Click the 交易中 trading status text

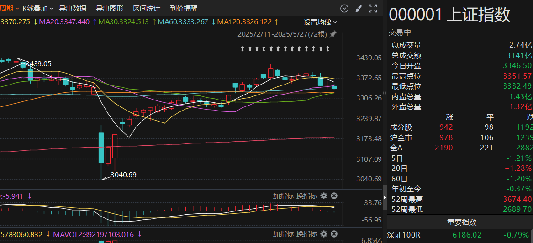click(400, 32)
